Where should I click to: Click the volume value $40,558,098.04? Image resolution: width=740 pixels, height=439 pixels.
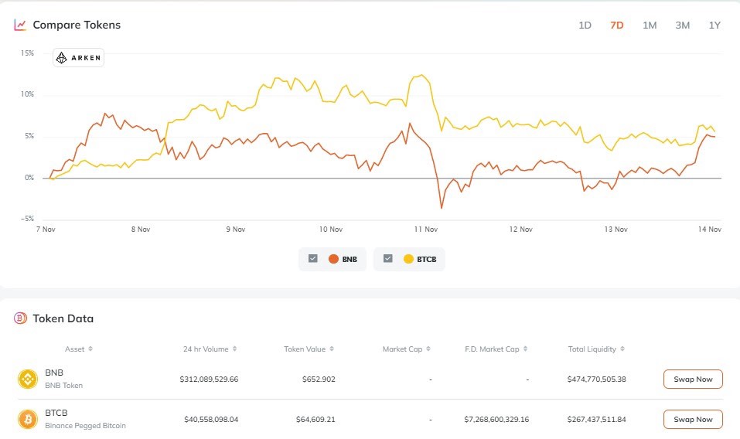click(x=211, y=419)
